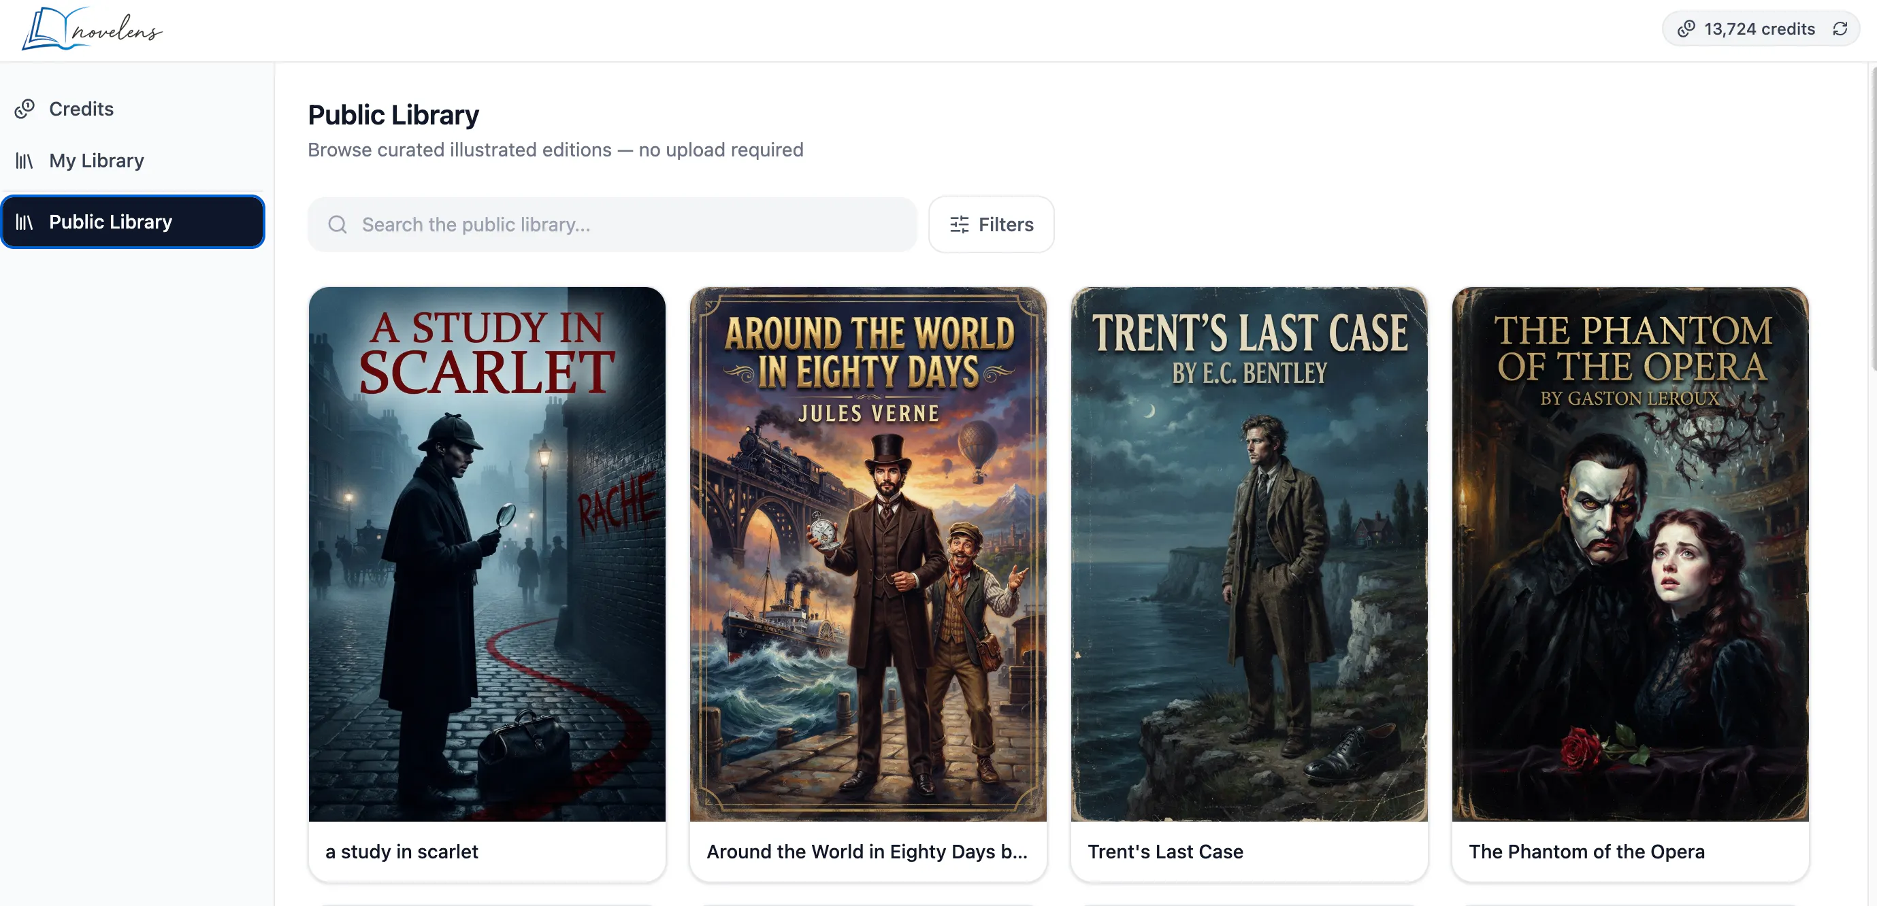Select Public Library in sidebar
The image size is (1877, 906).
133,222
